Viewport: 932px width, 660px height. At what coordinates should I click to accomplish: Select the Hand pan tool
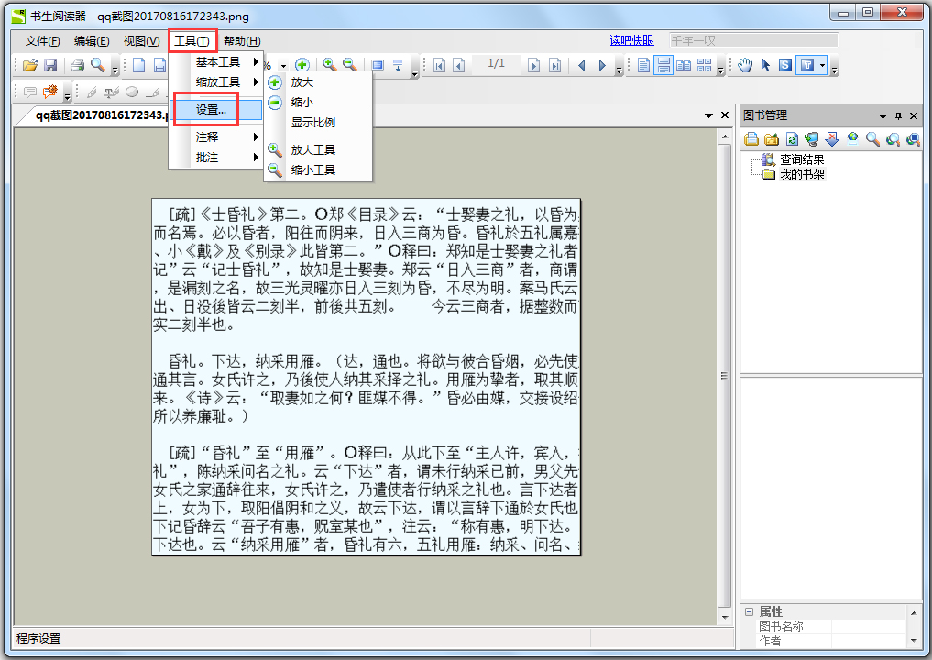pyautogui.click(x=745, y=65)
